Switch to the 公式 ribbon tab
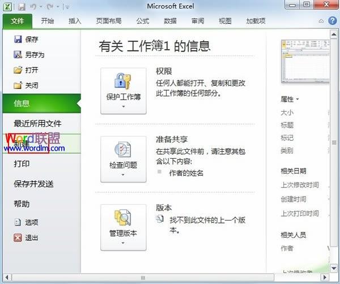The image size is (340, 284). tap(143, 21)
